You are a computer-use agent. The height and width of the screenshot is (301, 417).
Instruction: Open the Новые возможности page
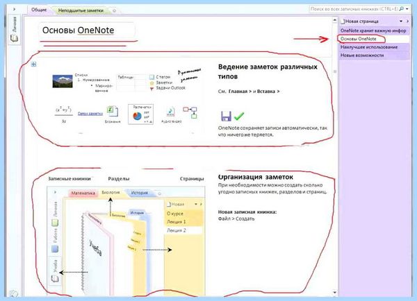[x=374, y=55]
